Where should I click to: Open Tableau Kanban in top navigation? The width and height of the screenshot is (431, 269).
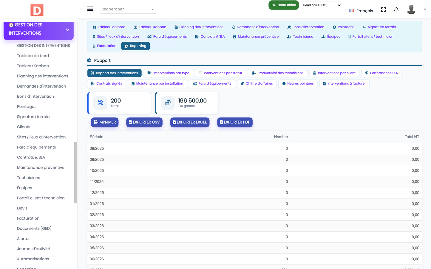point(150,27)
